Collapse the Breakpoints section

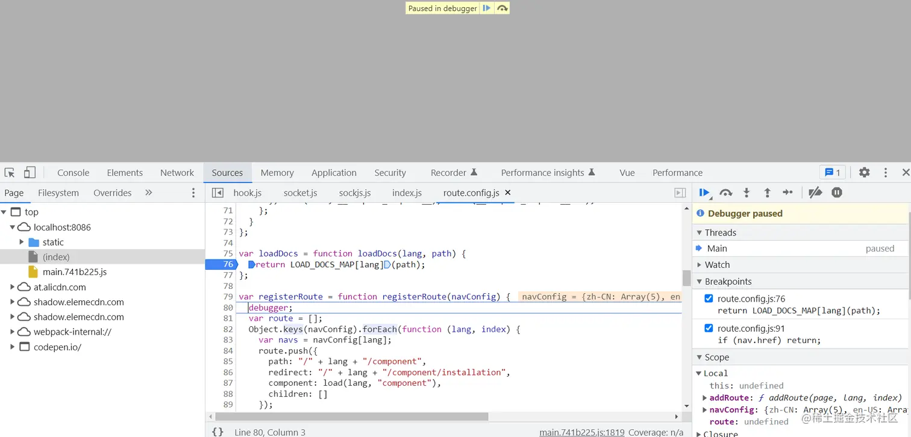[700, 282]
